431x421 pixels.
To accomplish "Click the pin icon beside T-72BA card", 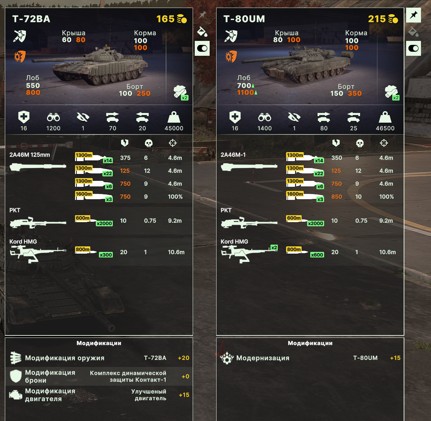I will [x=202, y=15].
